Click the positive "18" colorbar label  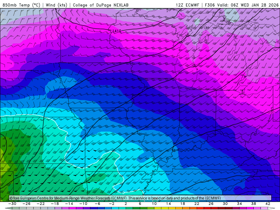coord(182,204)
